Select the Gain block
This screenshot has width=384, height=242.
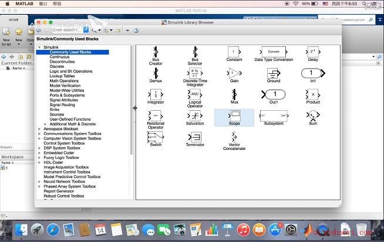[234, 75]
